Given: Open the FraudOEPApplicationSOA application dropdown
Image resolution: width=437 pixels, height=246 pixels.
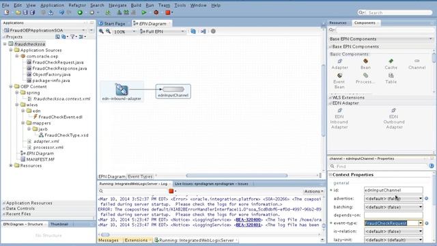Looking at the screenshot, I should click(x=83, y=30).
